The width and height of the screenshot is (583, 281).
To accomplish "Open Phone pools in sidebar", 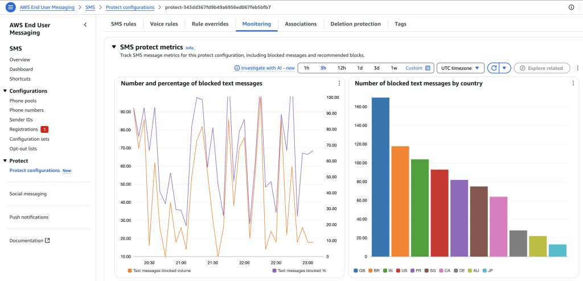I will 23,100.
